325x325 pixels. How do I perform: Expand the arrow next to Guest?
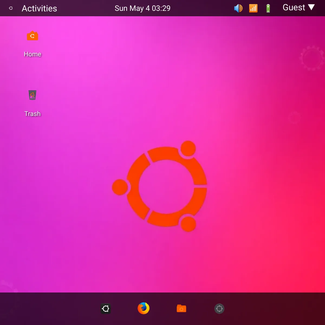311,7
